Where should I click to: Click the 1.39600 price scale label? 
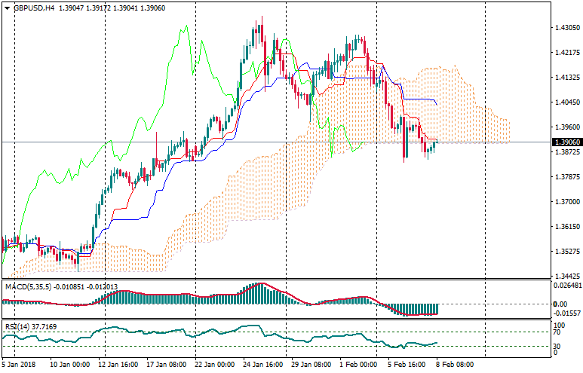coord(566,127)
